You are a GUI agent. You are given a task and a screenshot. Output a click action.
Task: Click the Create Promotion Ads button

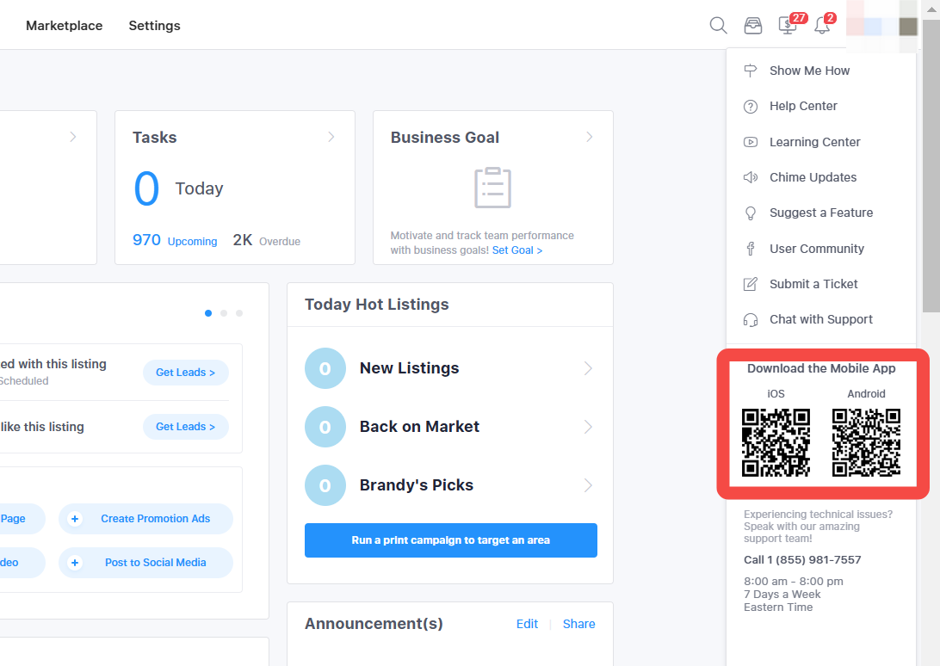pos(145,519)
